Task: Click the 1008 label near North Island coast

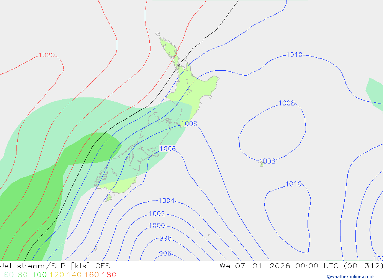Action: coord(189,123)
